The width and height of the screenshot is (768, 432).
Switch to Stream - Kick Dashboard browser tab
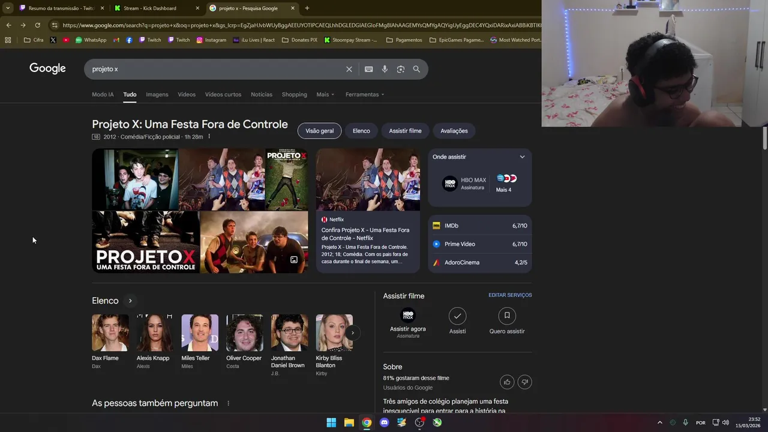pyautogui.click(x=156, y=8)
